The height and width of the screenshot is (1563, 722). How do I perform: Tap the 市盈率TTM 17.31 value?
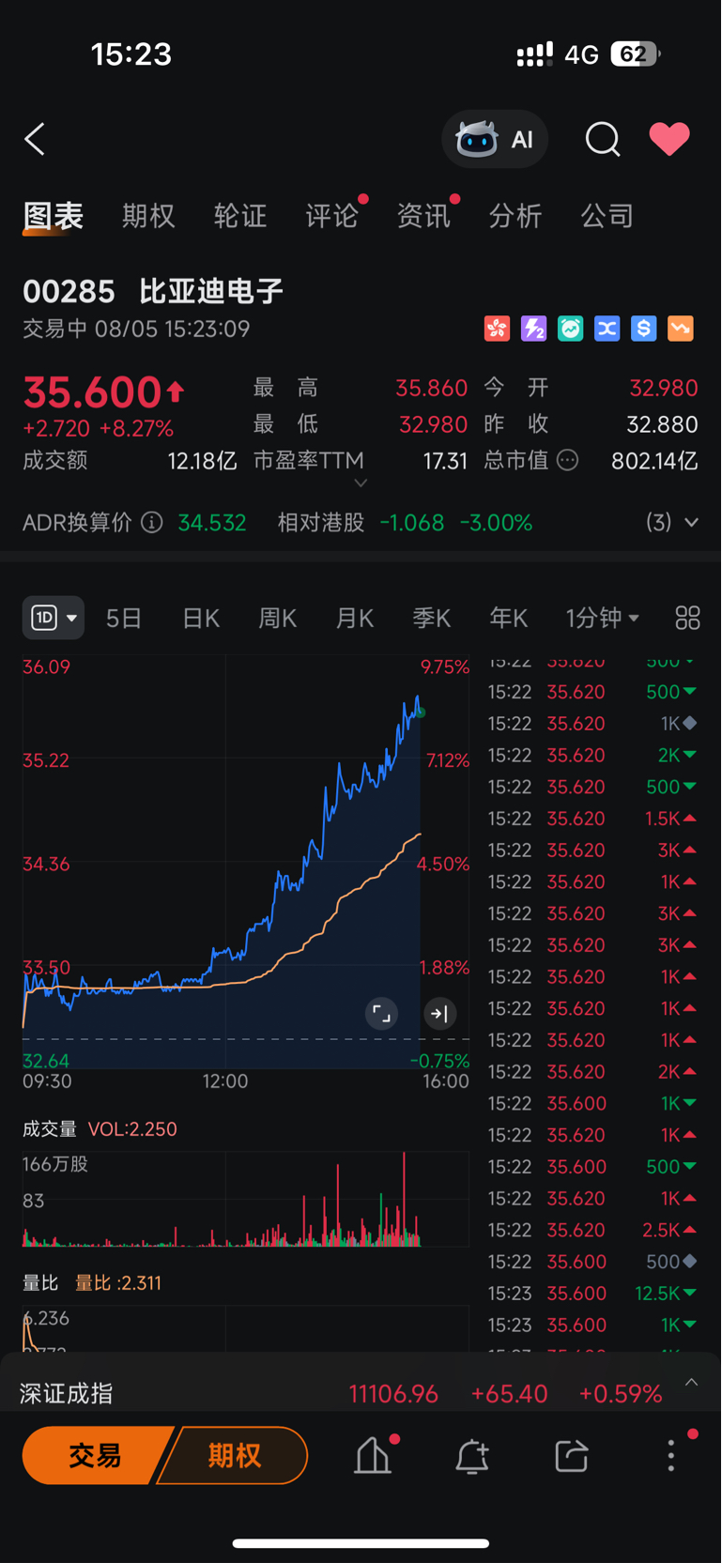[x=445, y=461]
